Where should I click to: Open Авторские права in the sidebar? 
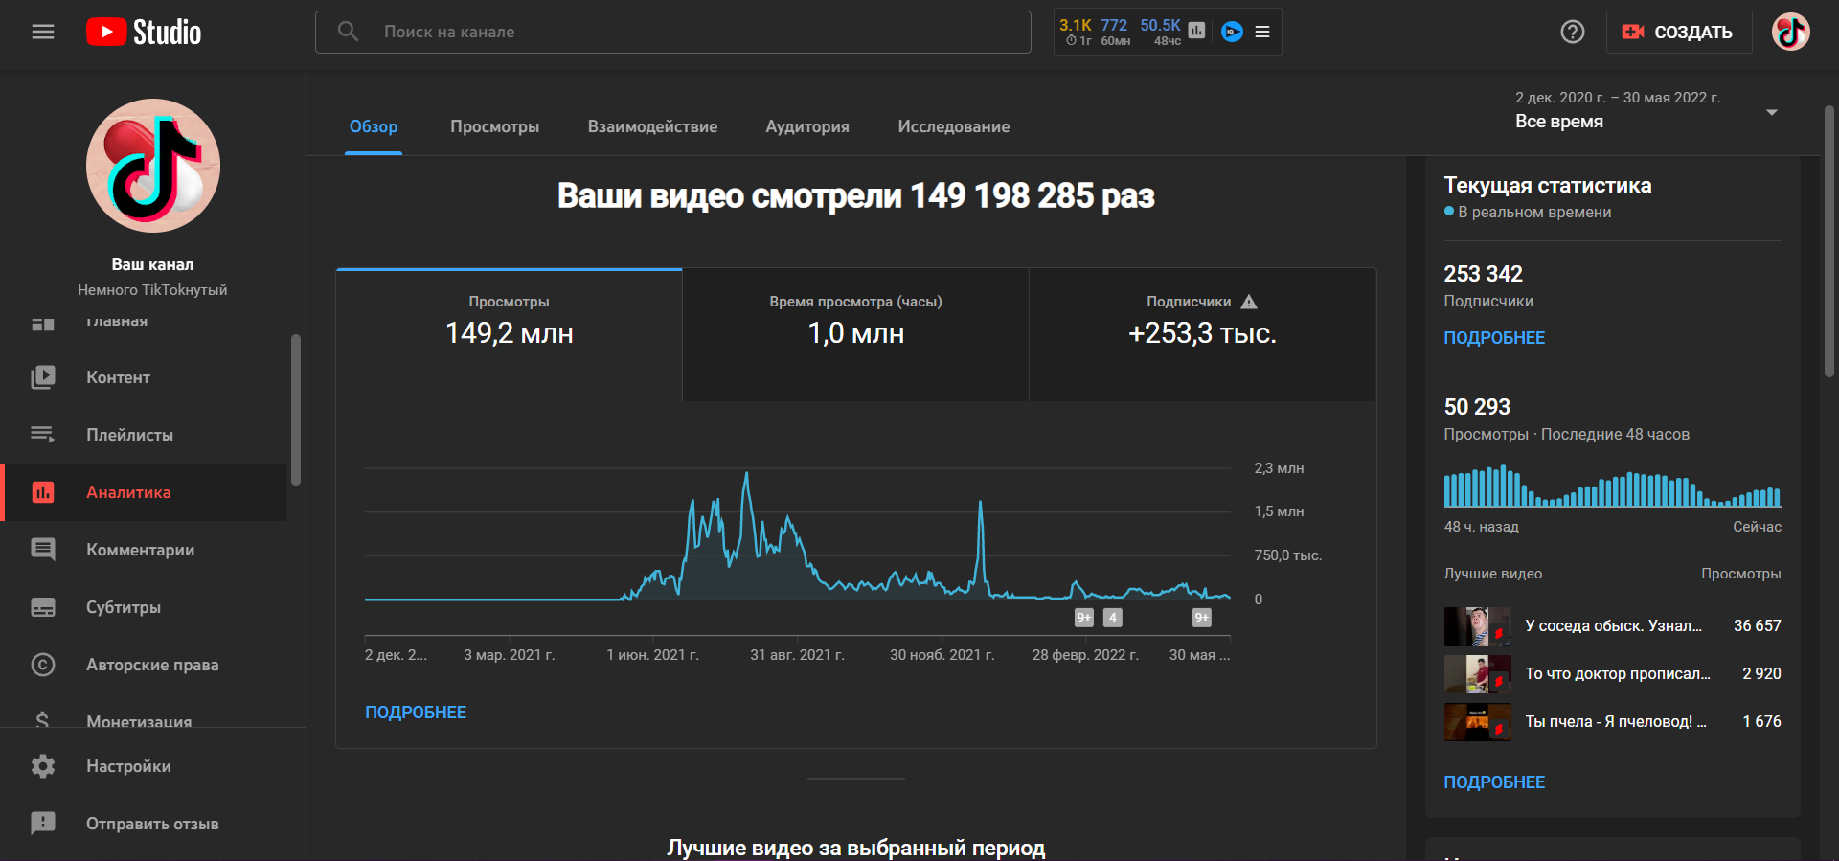(144, 665)
